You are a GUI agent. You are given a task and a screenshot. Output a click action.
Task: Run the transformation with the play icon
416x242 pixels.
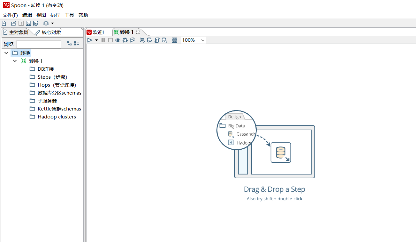90,40
